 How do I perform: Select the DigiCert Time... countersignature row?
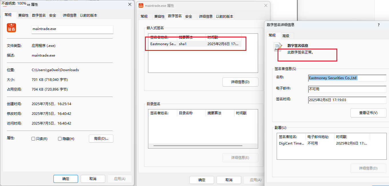[323, 143]
